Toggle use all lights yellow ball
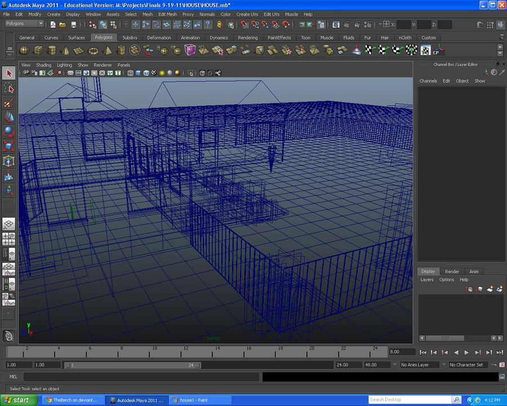This screenshot has height=406, width=507. pos(162,73)
